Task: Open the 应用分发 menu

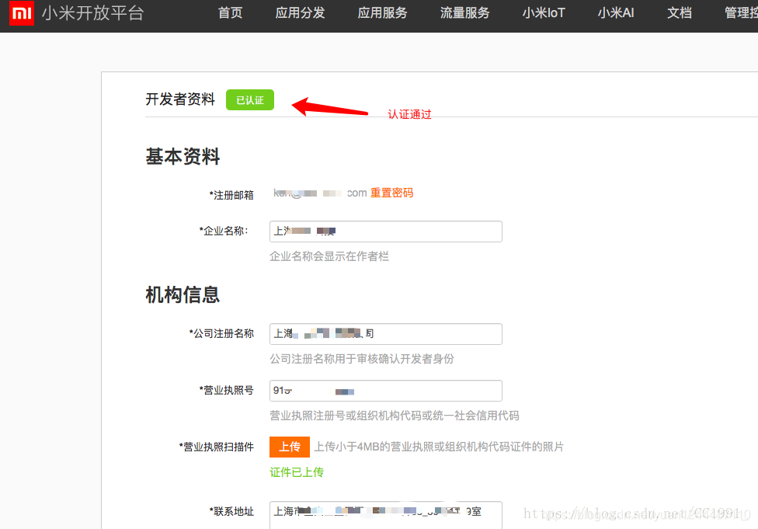Action: 301,13
